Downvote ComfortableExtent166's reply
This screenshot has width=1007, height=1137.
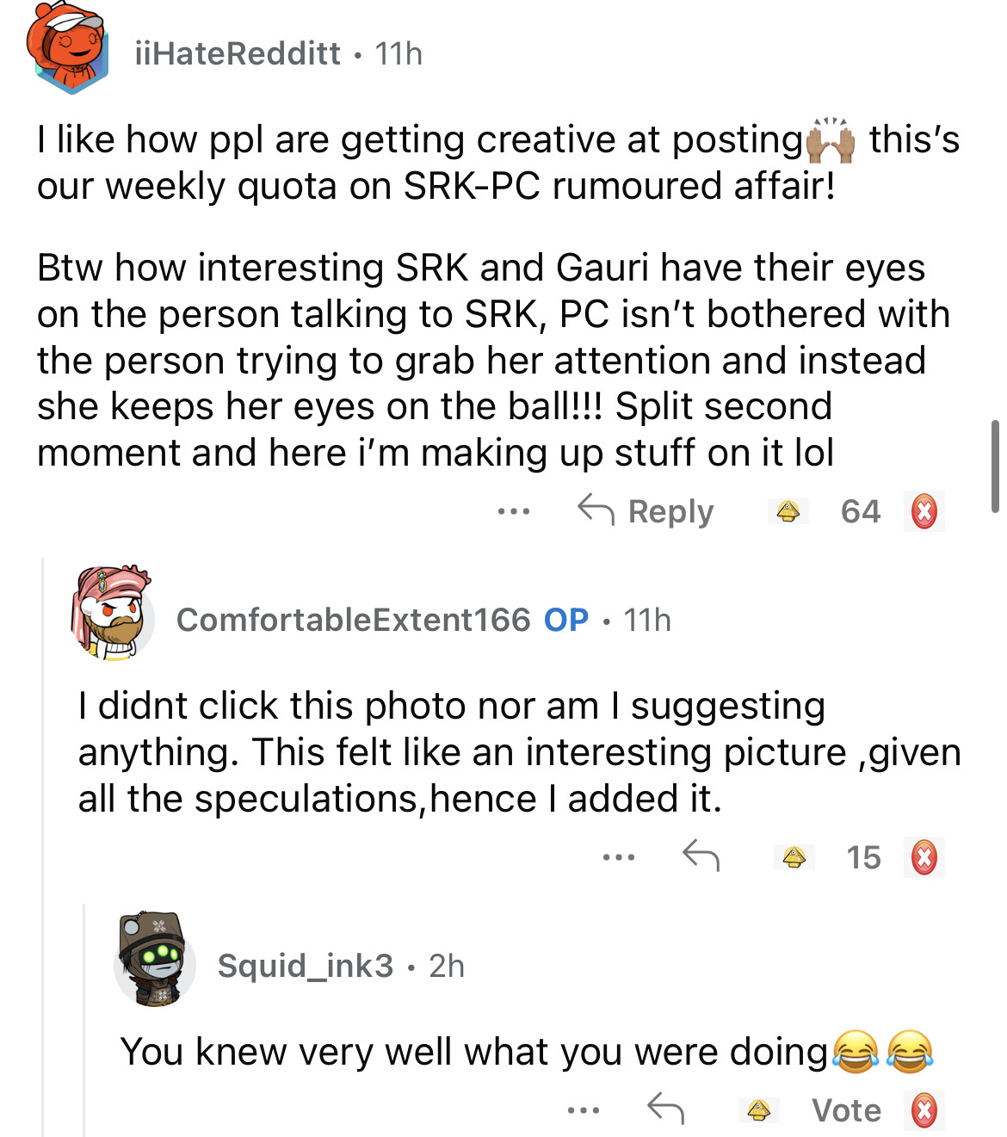click(x=924, y=857)
